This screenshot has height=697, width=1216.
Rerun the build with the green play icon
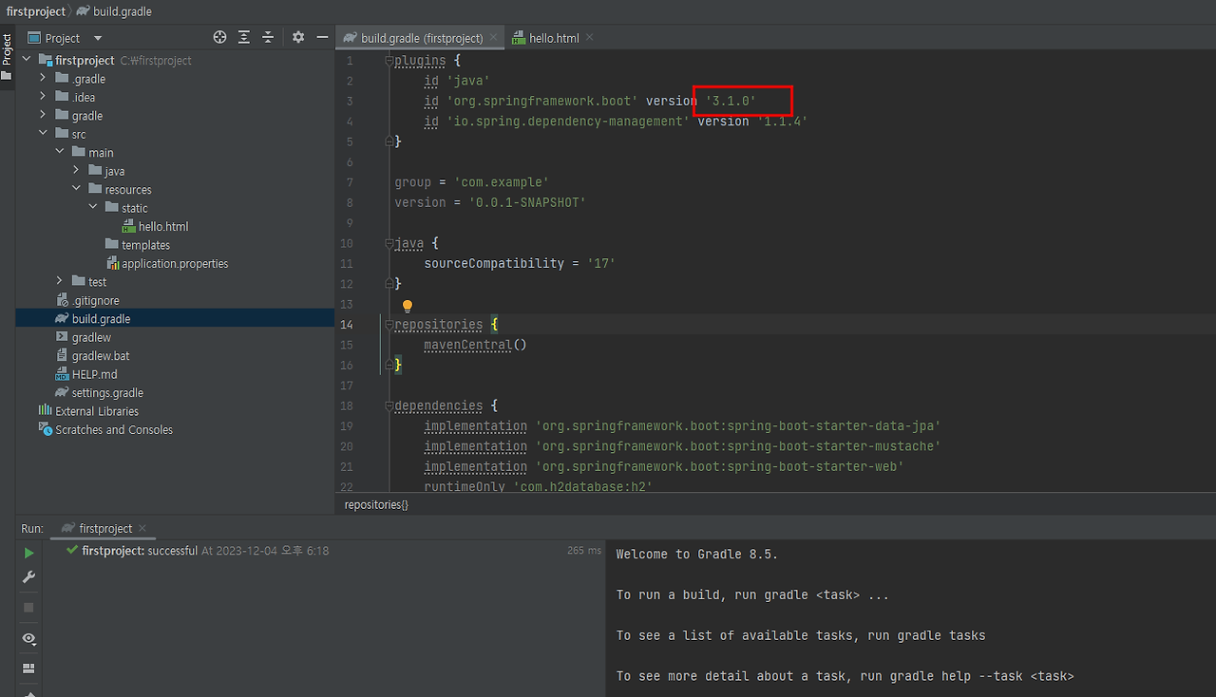pyautogui.click(x=28, y=553)
